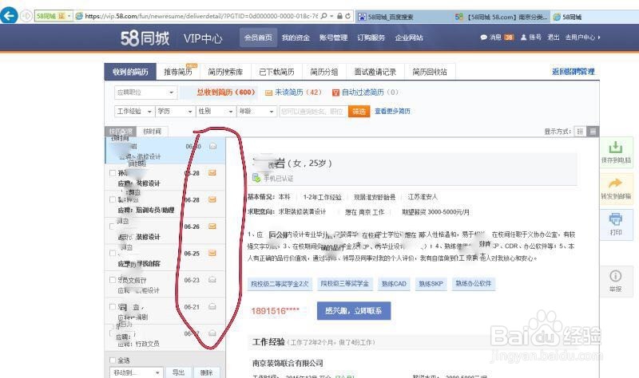Open 订购服务 in the top navigation
Viewport: 639px width, 378px height.
[x=371, y=37]
